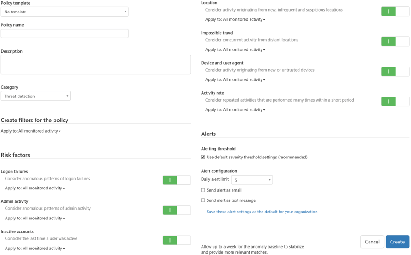Toggle the Logon failures switch
This screenshot has height=255, width=411.
click(x=177, y=180)
